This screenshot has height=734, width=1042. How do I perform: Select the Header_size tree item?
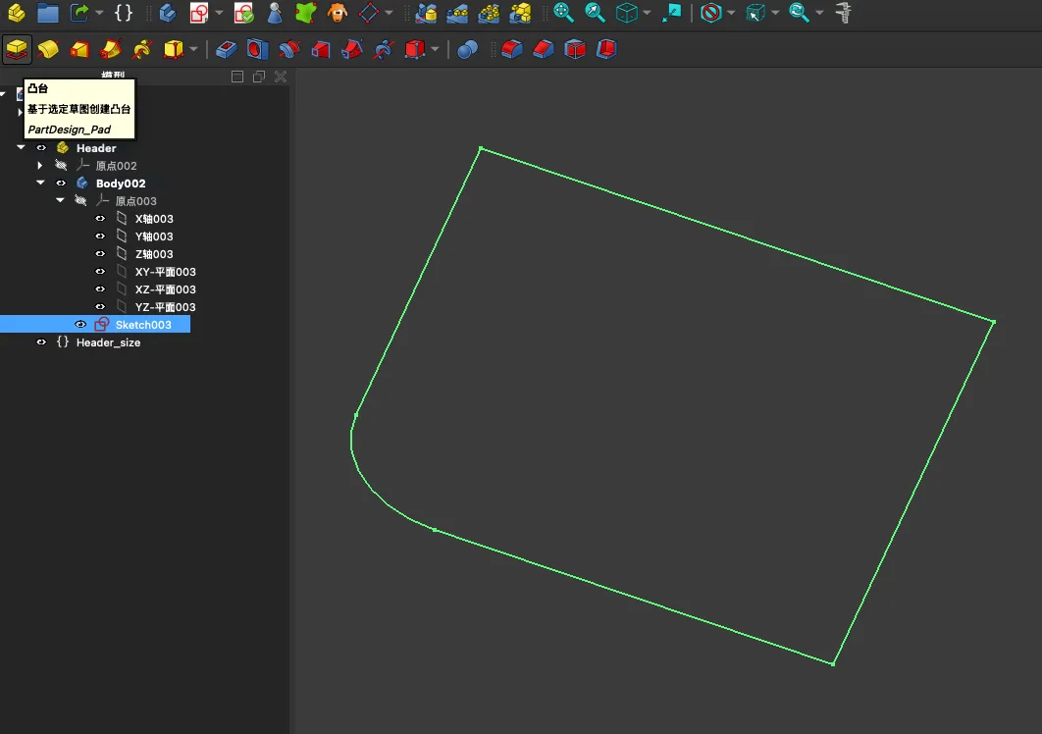click(x=108, y=342)
